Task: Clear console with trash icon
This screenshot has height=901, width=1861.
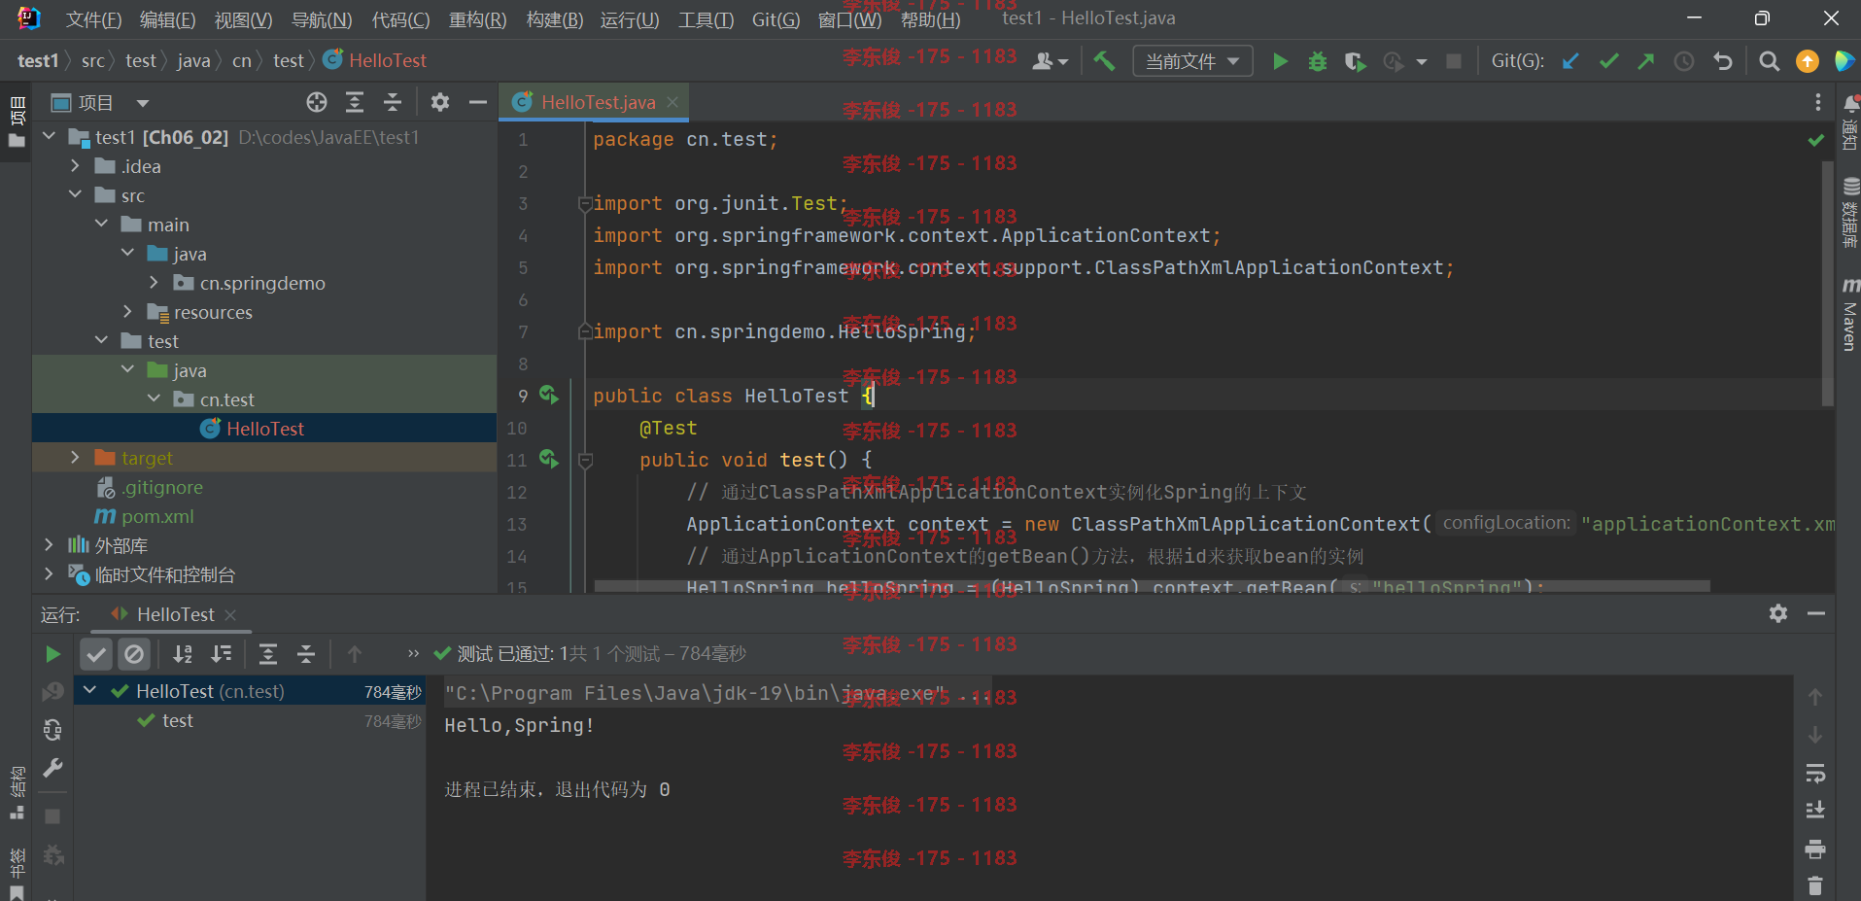Action: pos(1814,885)
